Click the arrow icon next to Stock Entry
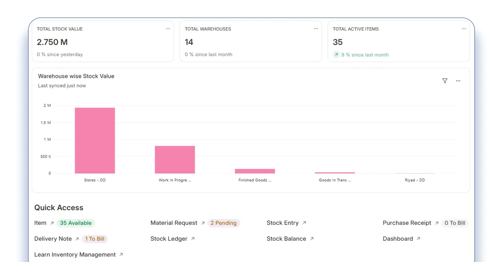 point(304,223)
